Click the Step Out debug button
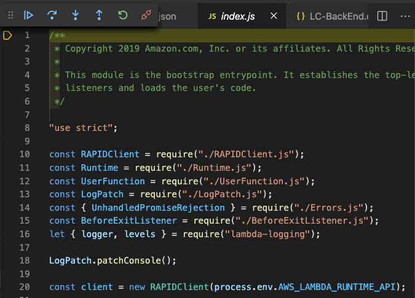415x298 pixels. (99, 15)
